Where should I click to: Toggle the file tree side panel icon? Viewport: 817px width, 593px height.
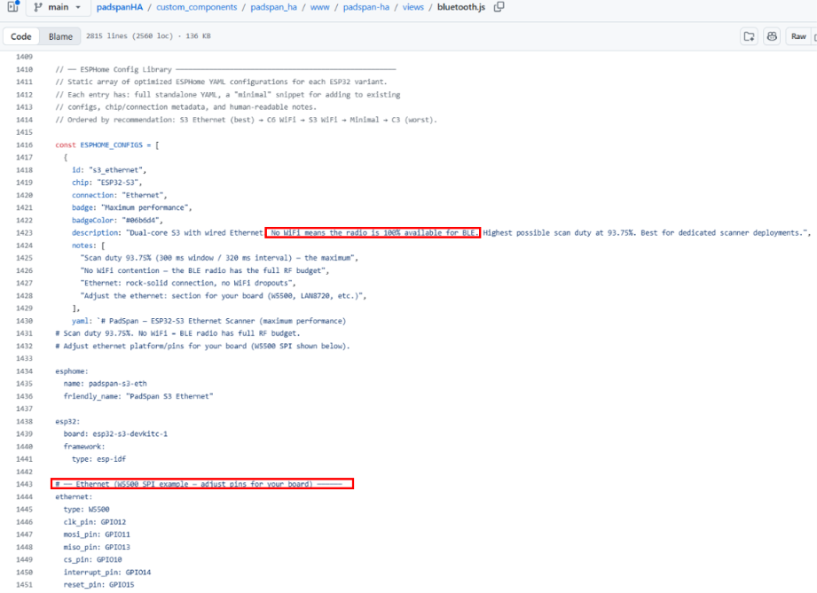[13, 7]
